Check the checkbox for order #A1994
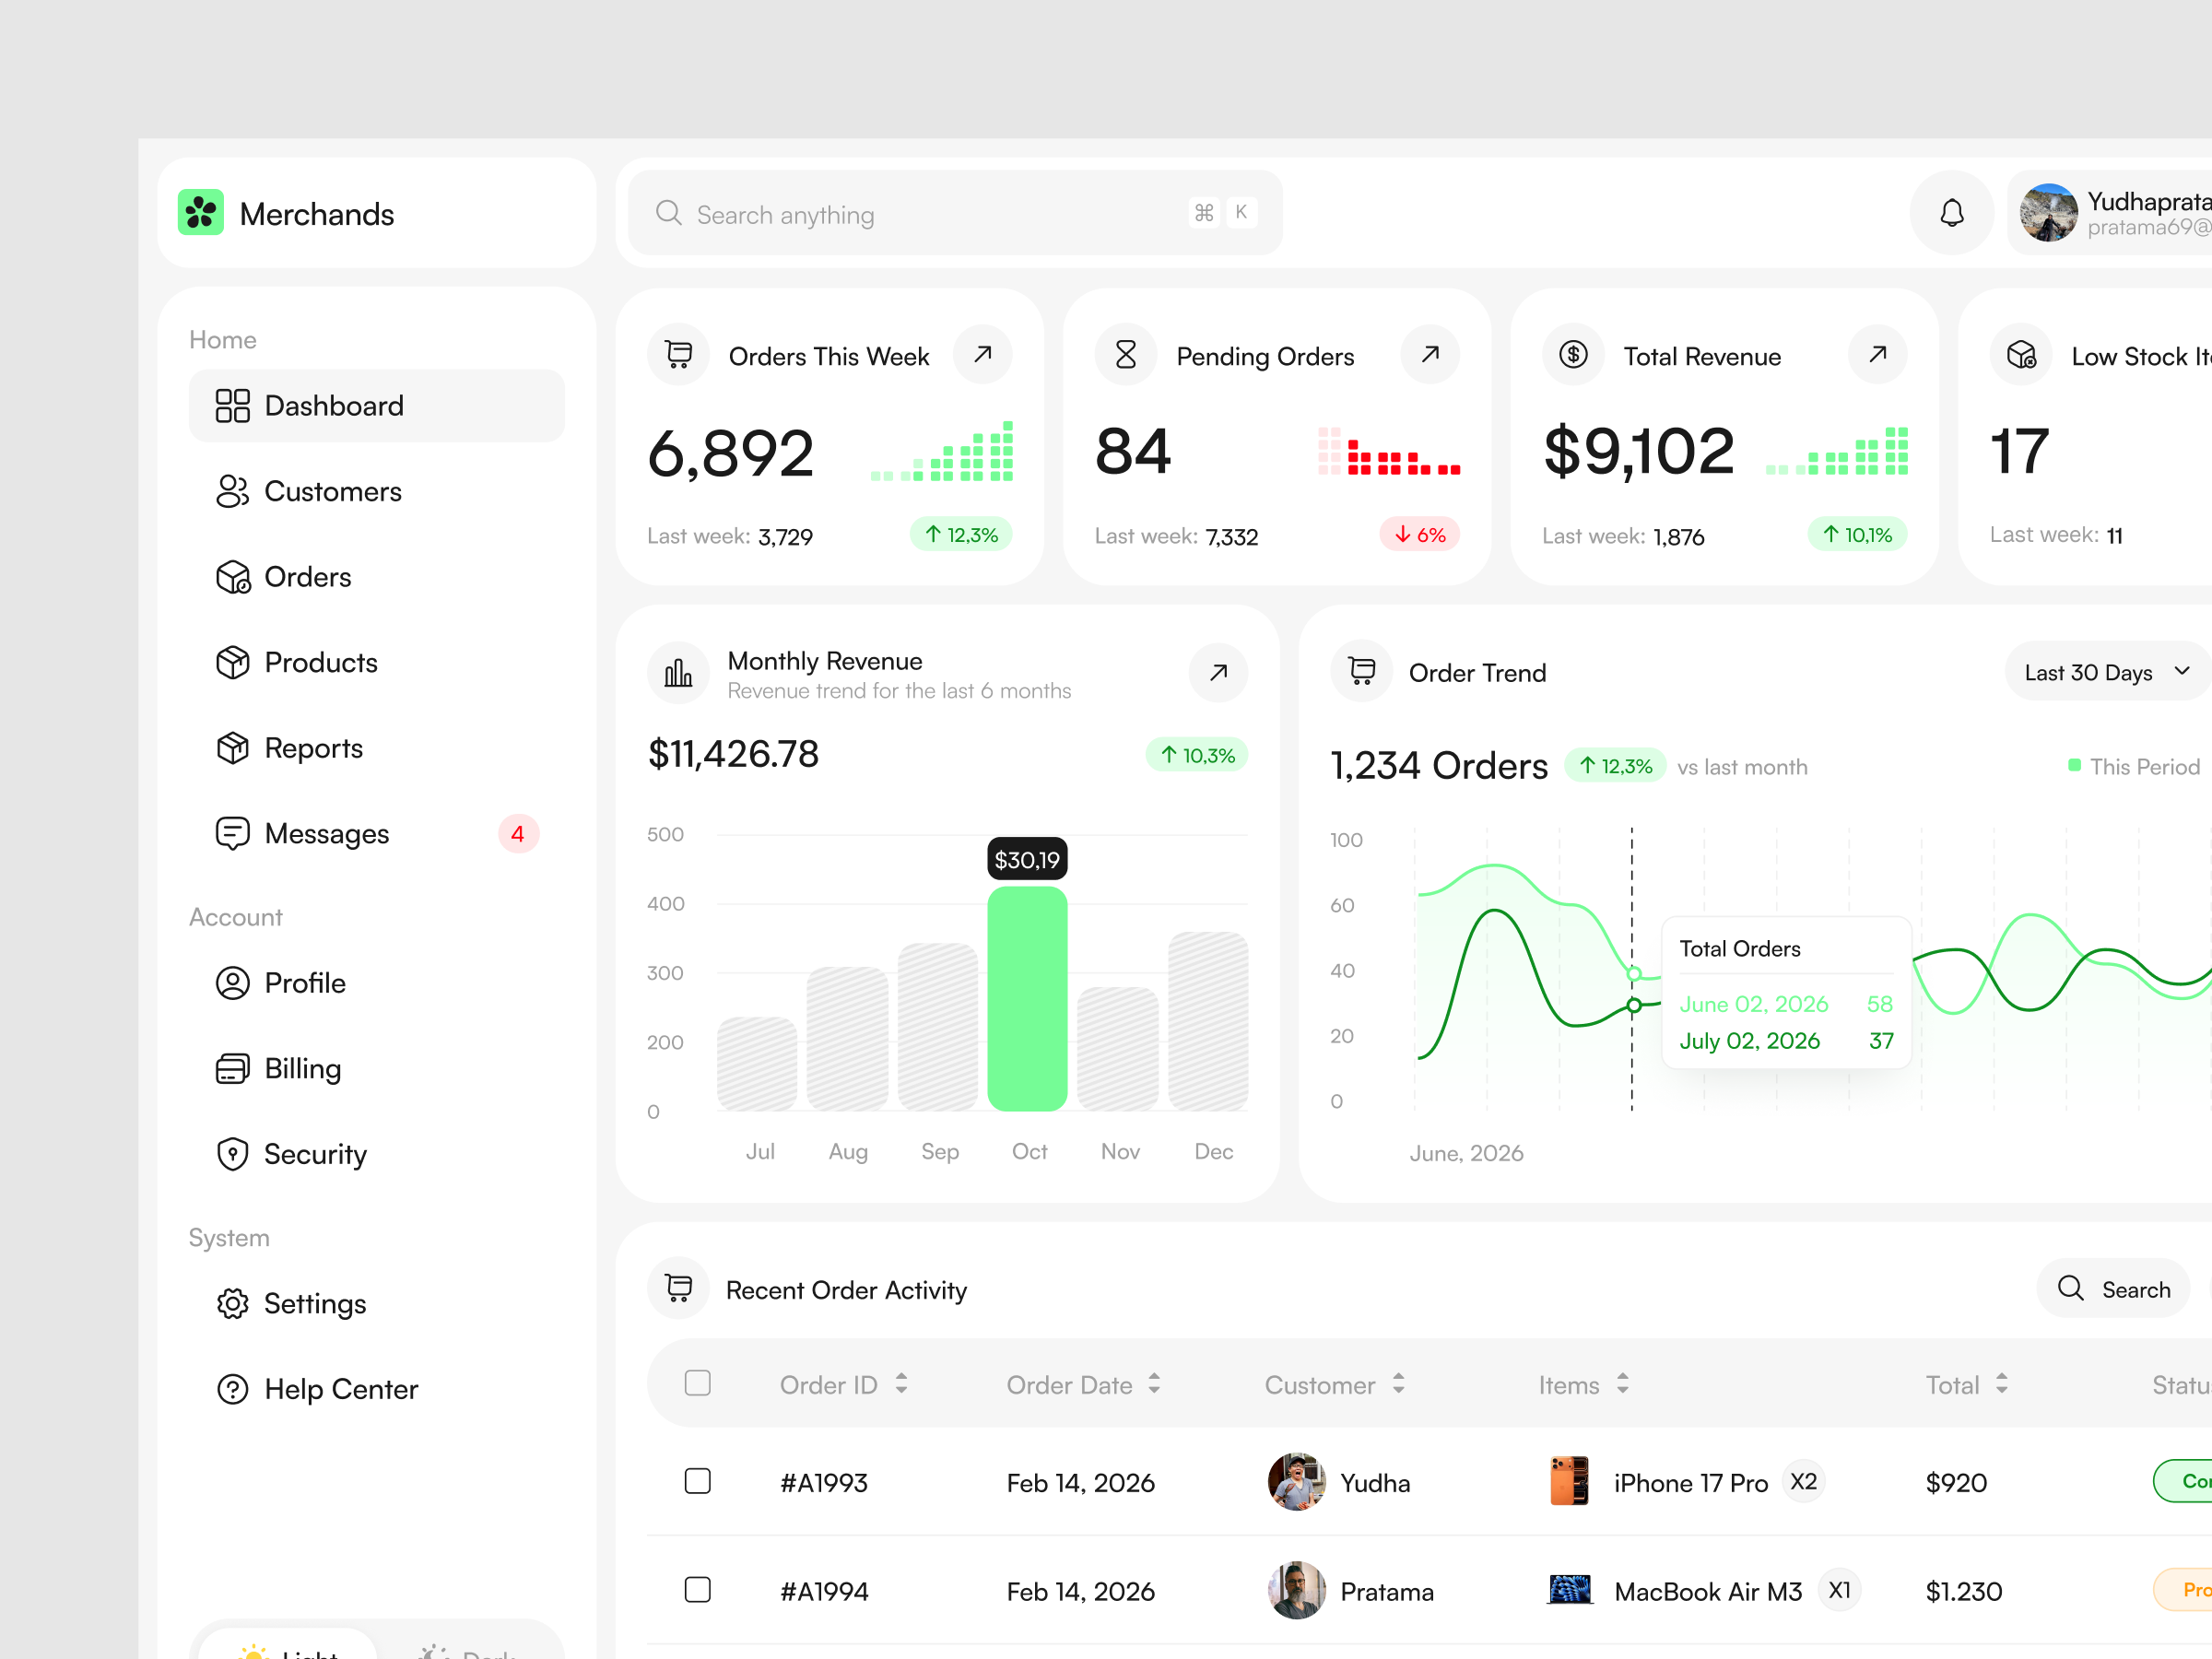The image size is (2212, 1659). click(x=697, y=1590)
